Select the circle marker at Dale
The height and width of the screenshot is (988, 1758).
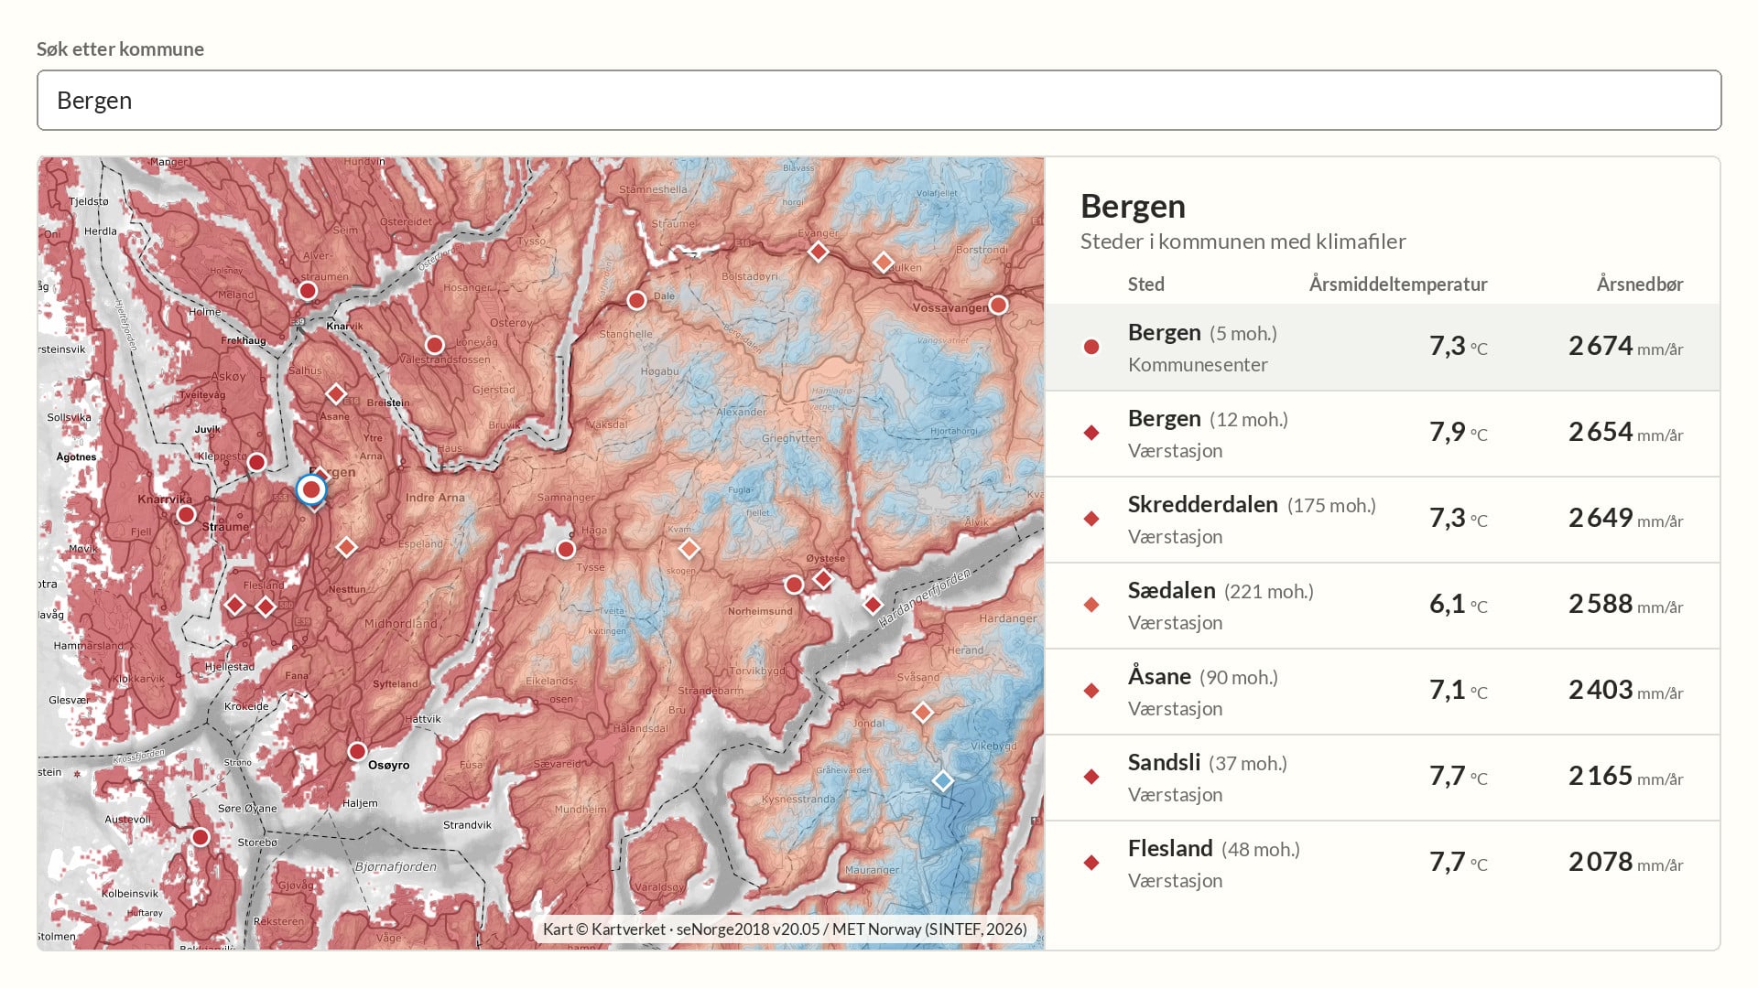pos(636,300)
